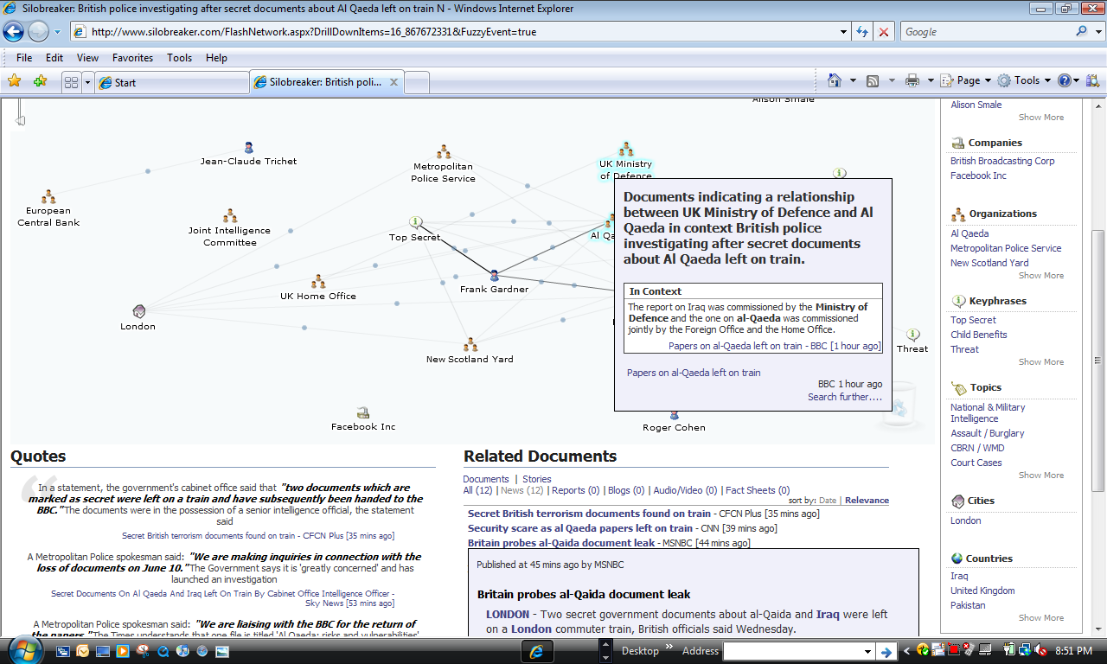Click British Broadcasting Corp under Companies
1107x664 pixels.
1002,161
